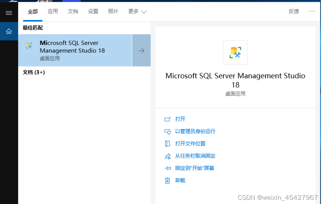Select the 设置 tab
323x204 pixels.
(93, 11)
